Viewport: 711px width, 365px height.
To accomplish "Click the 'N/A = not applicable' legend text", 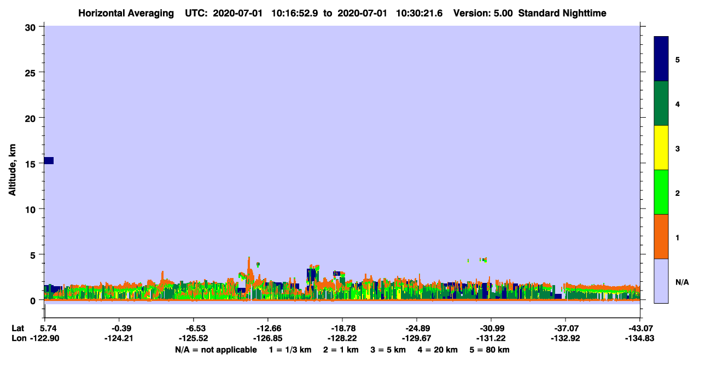I will pos(215,350).
